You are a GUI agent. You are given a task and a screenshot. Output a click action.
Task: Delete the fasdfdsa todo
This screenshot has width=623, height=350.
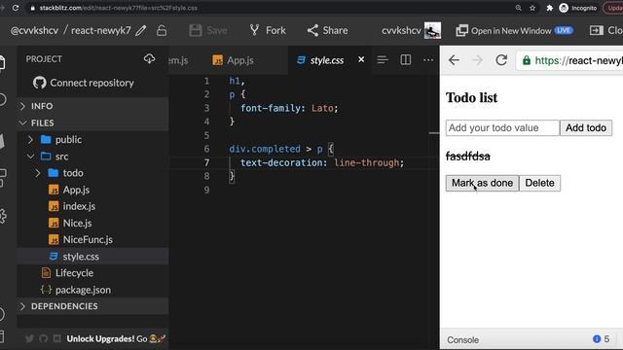coord(540,183)
